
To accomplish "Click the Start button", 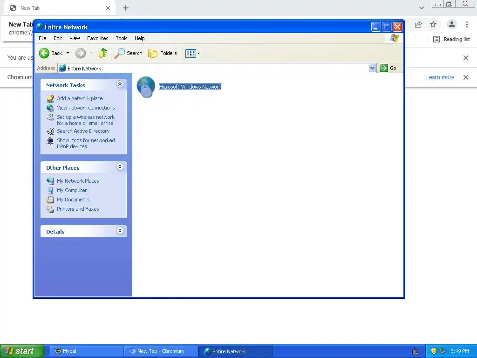I will point(22,351).
